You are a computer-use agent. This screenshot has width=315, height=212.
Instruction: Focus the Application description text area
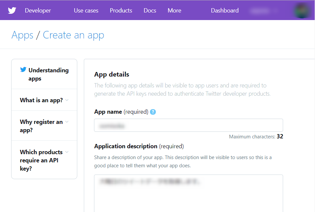pos(188,193)
